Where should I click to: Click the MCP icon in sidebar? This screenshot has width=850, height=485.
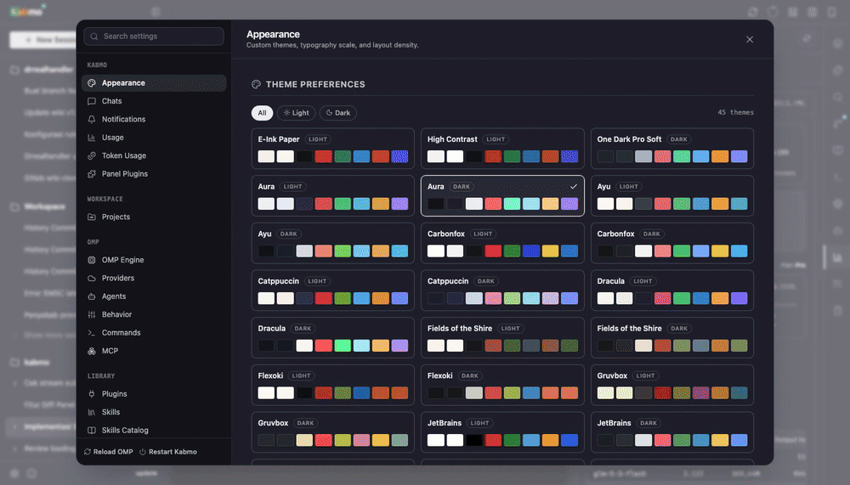coord(92,351)
